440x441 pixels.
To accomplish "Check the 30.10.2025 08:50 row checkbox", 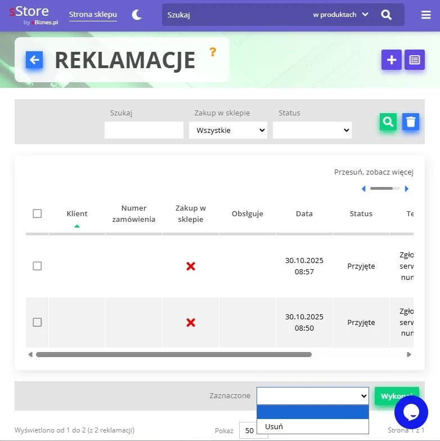I will [x=37, y=322].
